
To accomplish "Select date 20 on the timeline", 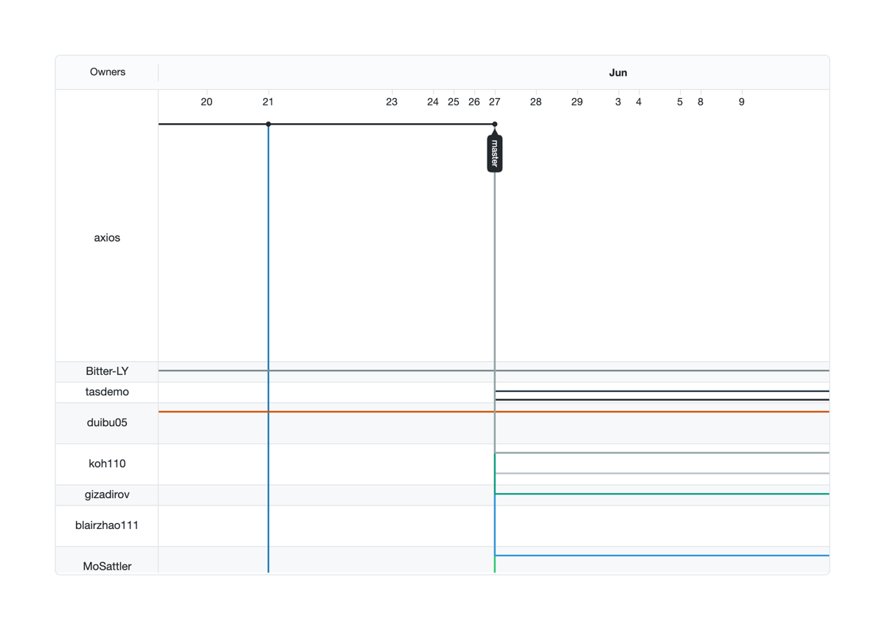I will 206,101.
